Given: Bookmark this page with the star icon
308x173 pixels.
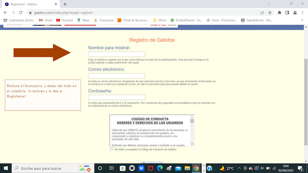Looking at the screenshot, I should point(270,13).
